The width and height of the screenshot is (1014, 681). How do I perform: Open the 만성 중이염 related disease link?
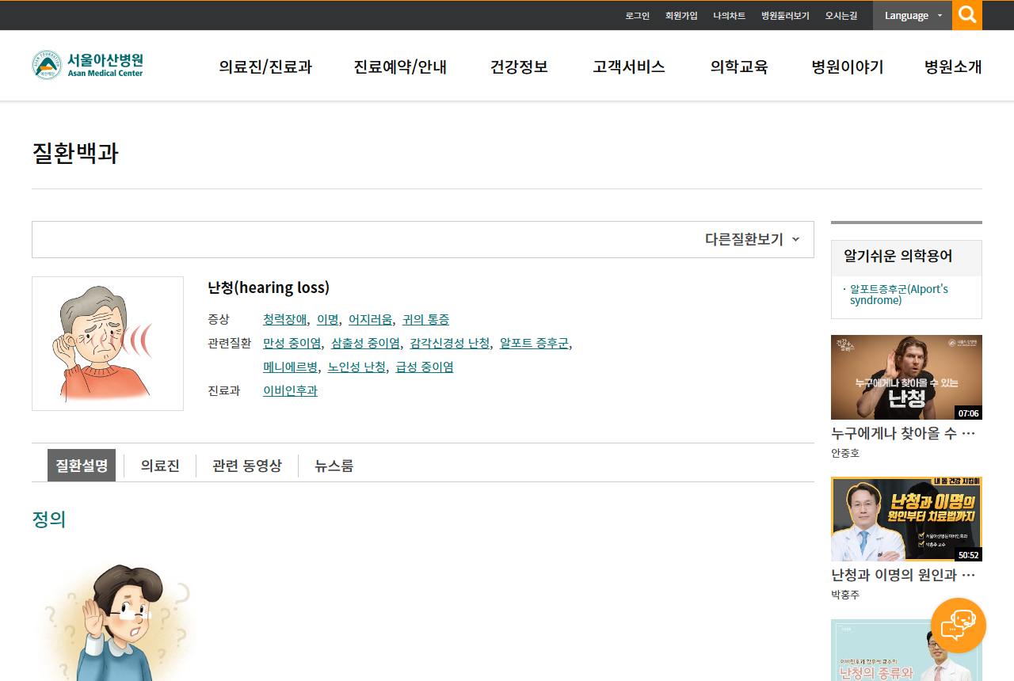(292, 344)
